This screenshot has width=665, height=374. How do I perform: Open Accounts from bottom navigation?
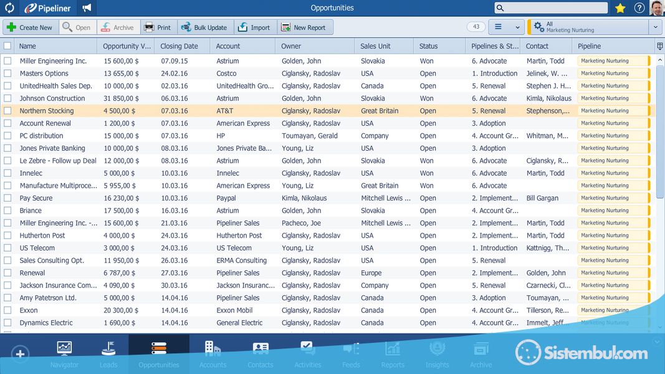213,353
